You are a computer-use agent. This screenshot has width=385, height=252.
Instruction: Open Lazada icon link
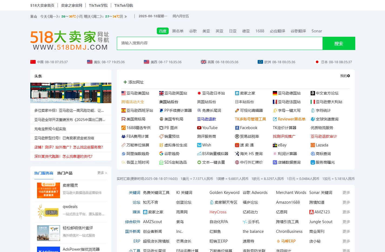click(x=319, y=145)
